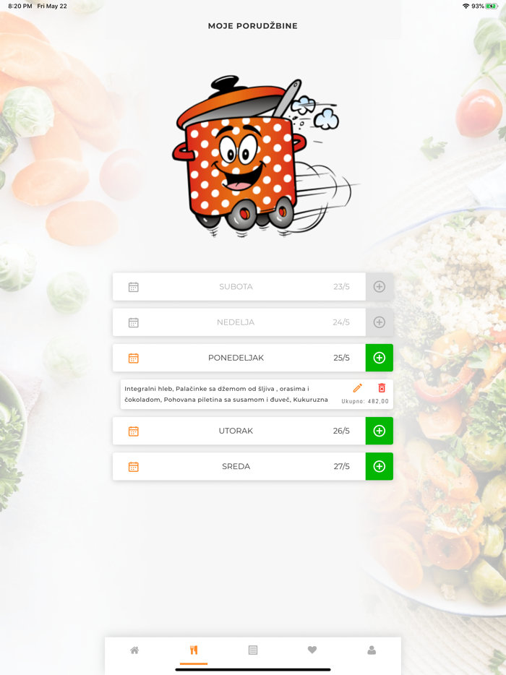Delete Monday's order with the red trash icon
Screen dimensions: 506x675
coord(382,388)
